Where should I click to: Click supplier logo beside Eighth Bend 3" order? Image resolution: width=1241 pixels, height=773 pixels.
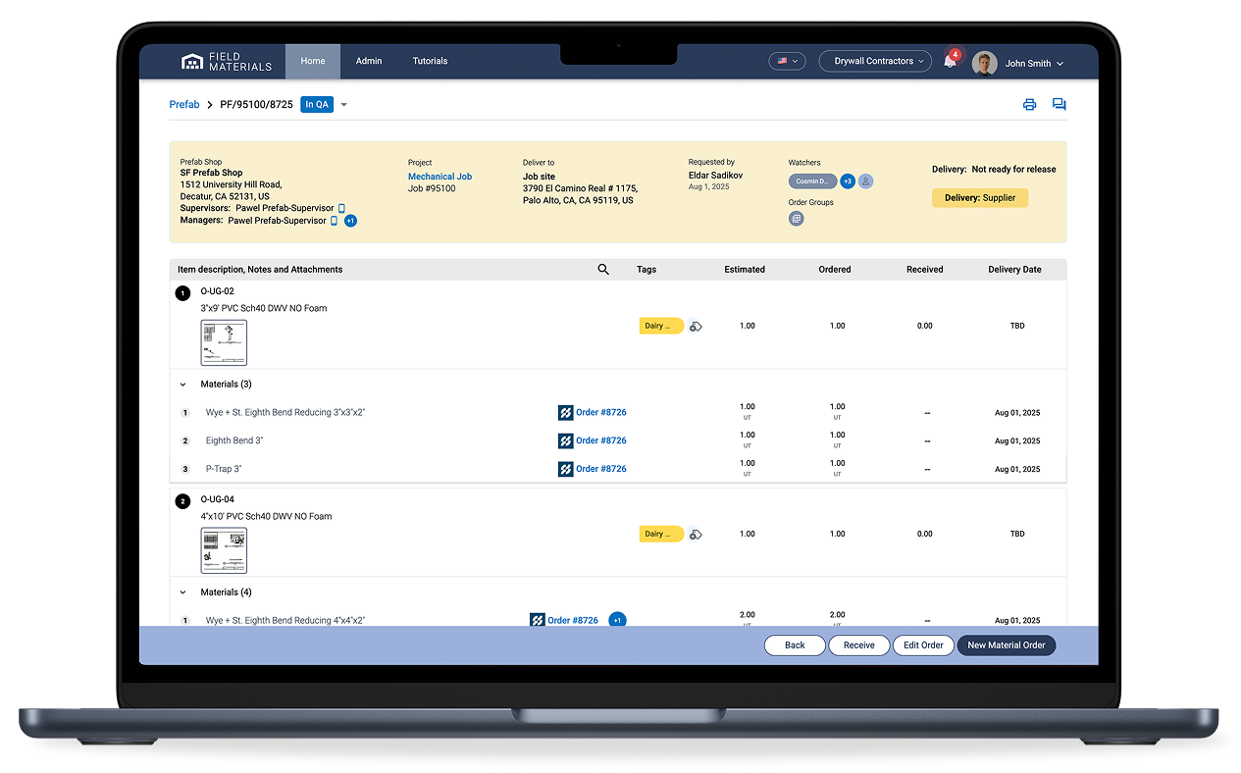pyautogui.click(x=565, y=441)
